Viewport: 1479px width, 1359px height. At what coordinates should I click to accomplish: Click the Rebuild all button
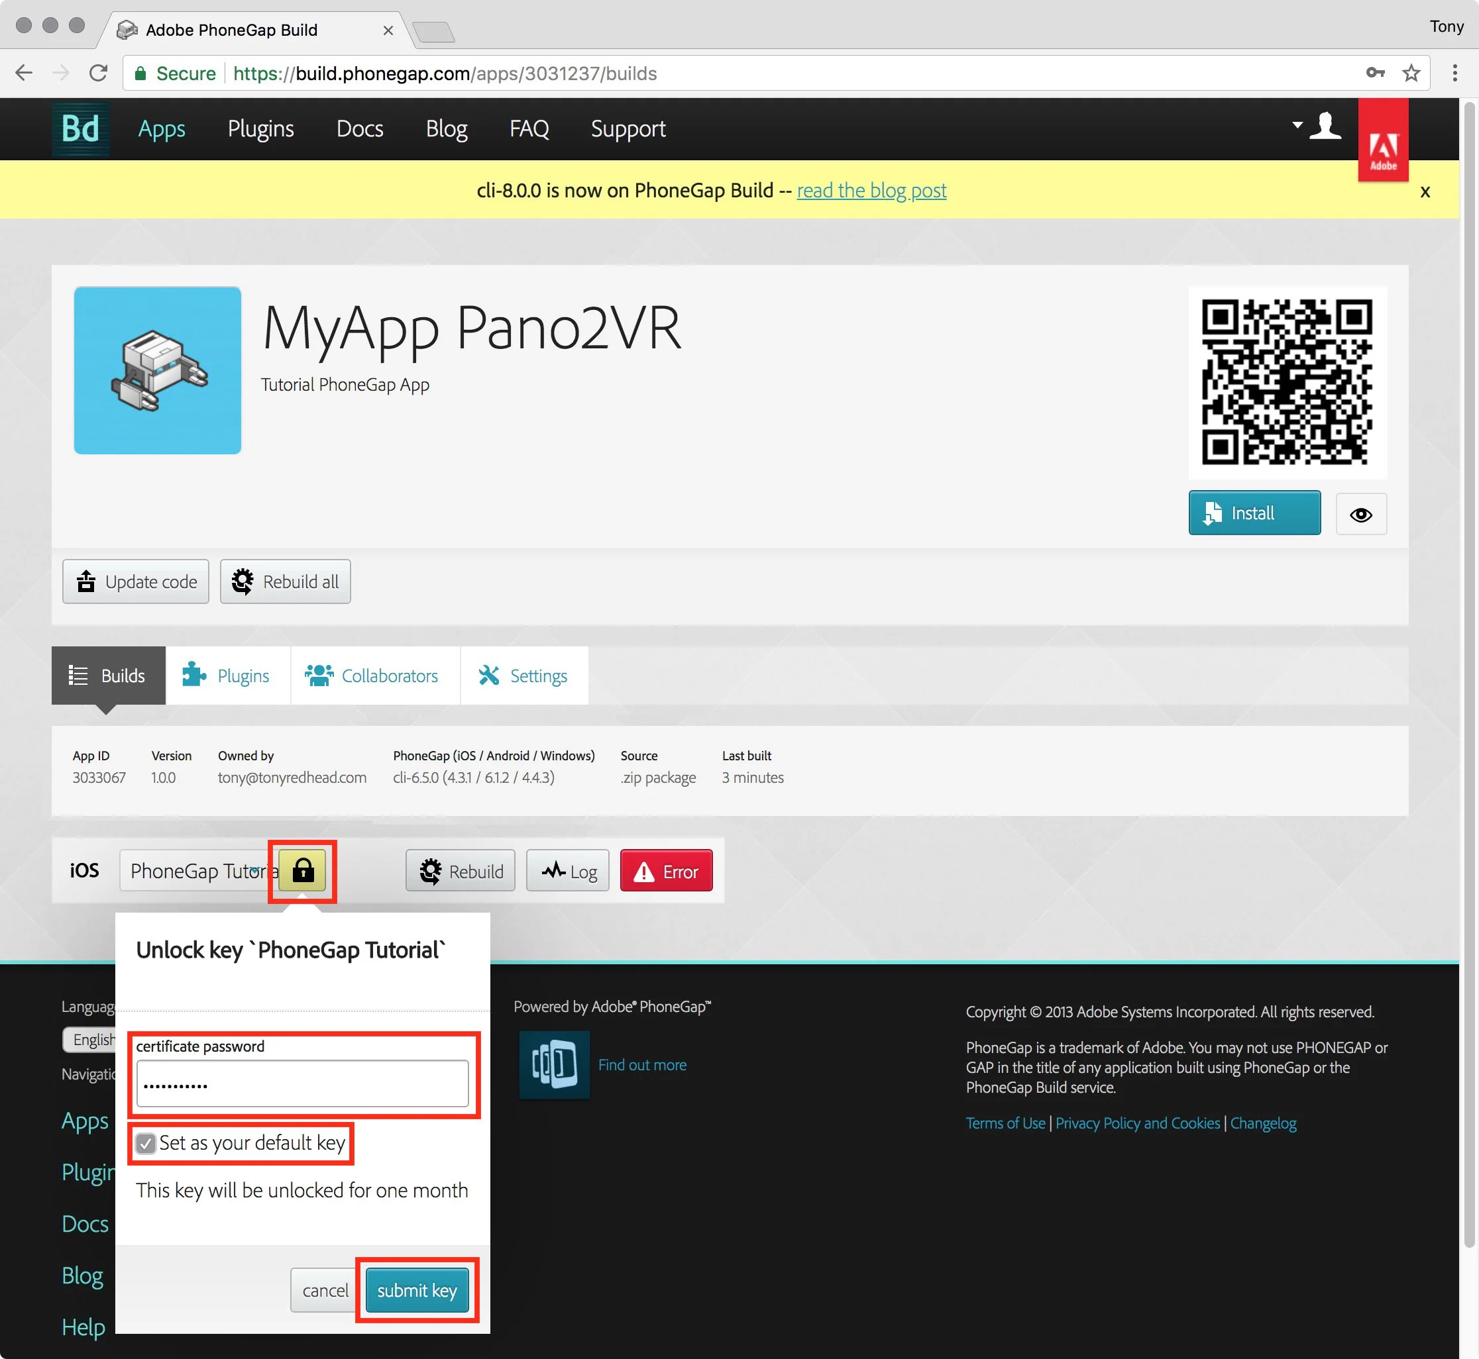(x=286, y=581)
